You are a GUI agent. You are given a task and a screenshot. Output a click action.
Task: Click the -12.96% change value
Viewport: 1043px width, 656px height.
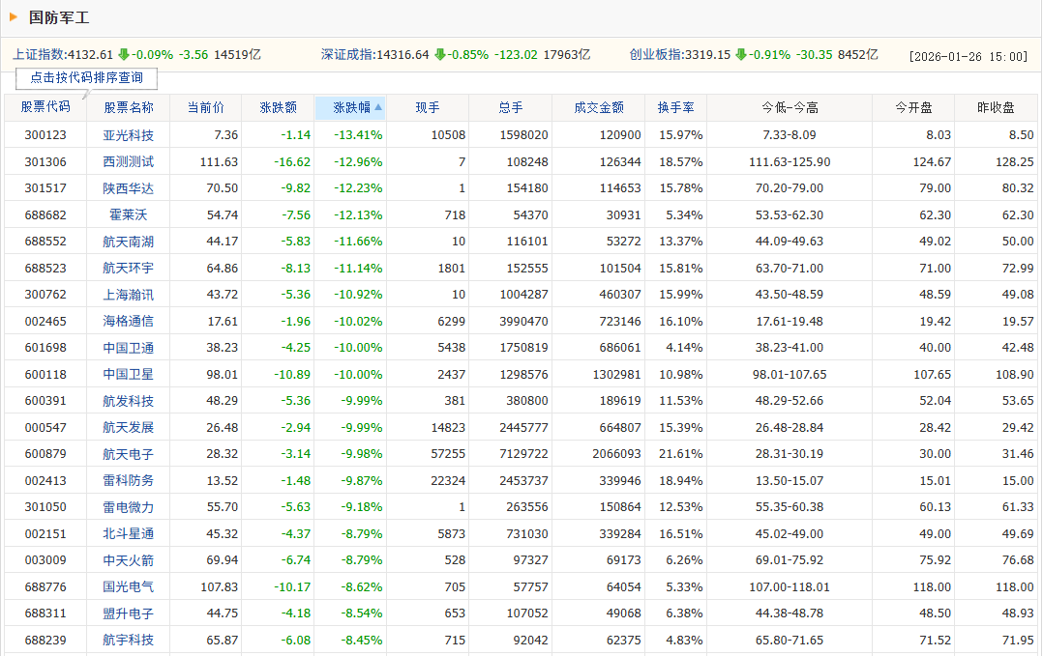358,161
